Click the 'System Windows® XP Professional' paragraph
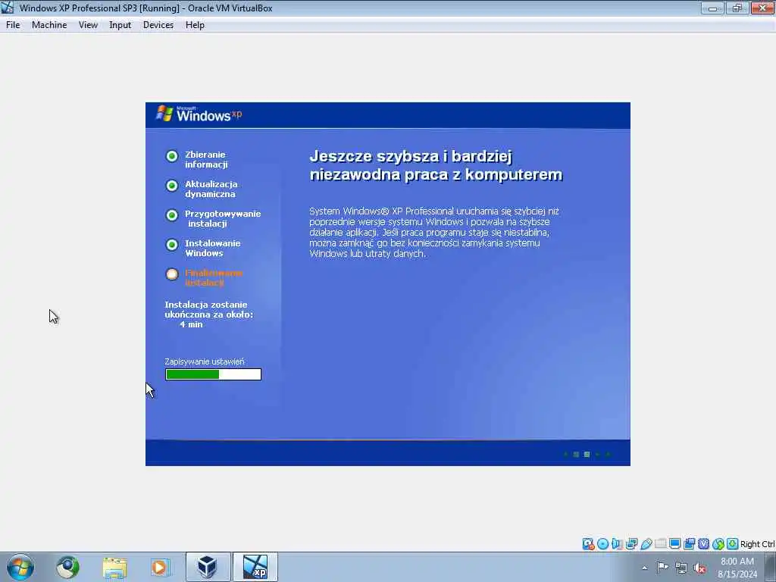This screenshot has height=582, width=776. click(434, 232)
